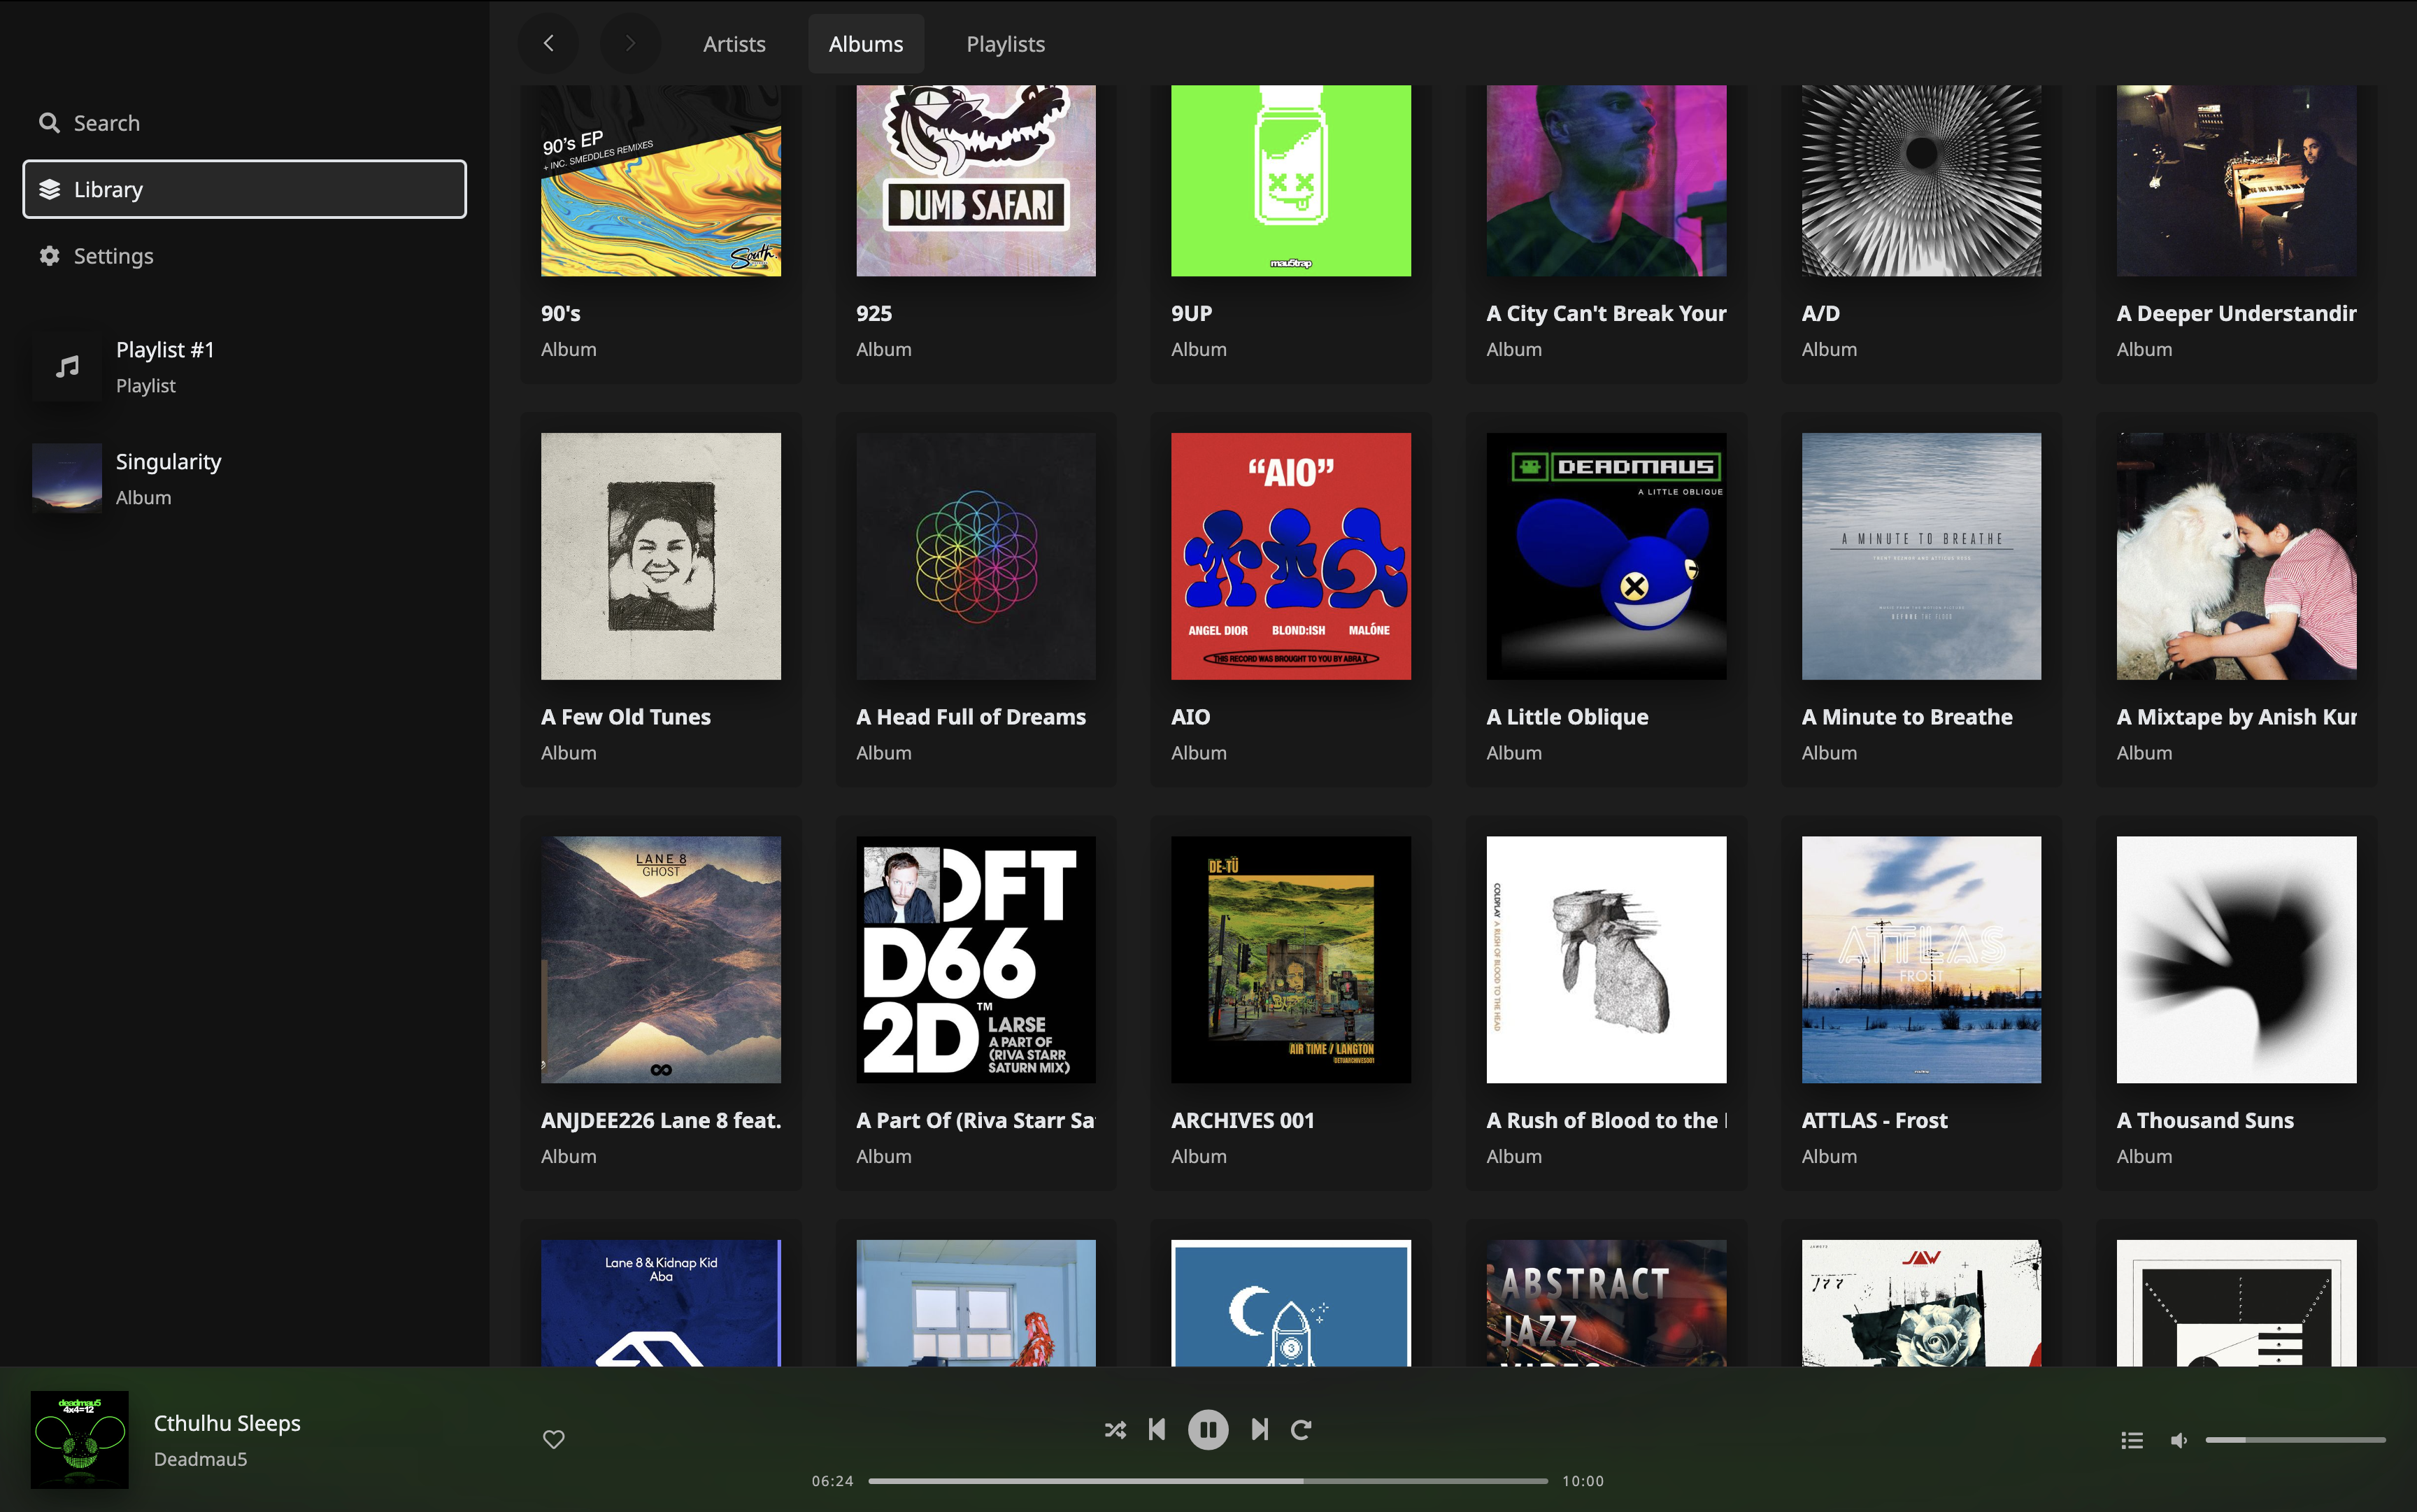Click the now playing album art
The width and height of the screenshot is (2417, 1512).
pyautogui.click(x=80, y=1439)
